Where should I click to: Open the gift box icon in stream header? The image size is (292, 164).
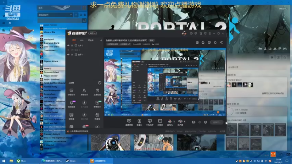click(x=197, y=42)
